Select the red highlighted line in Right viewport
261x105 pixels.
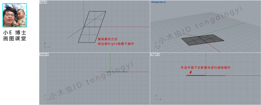coord(196,75)
